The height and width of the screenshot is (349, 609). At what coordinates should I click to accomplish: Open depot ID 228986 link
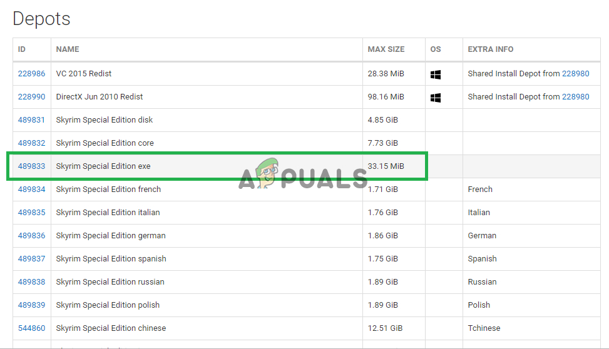coord(31,74)
